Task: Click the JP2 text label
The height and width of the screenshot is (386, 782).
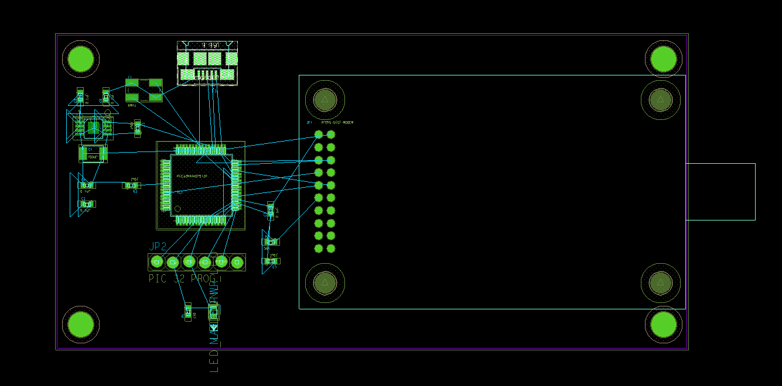Action: pyautogui.click(x=157, y=246)
